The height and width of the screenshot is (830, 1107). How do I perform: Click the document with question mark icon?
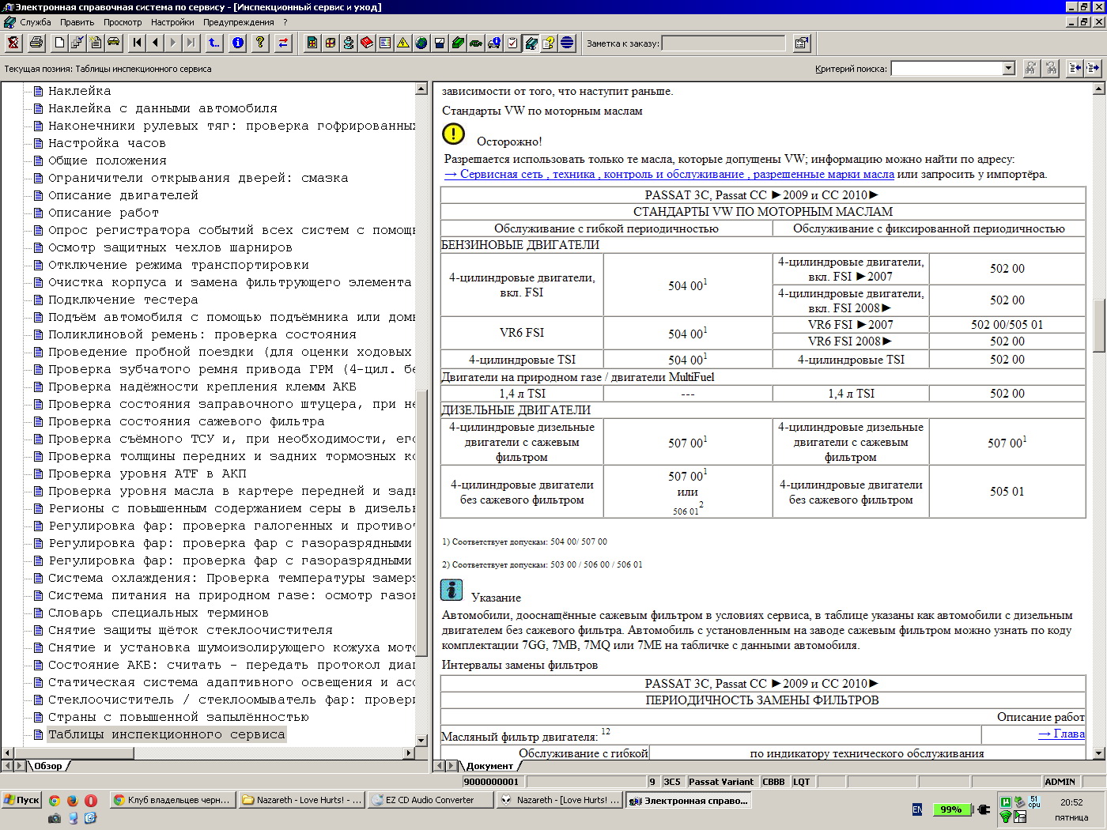[x=549, y=43]
